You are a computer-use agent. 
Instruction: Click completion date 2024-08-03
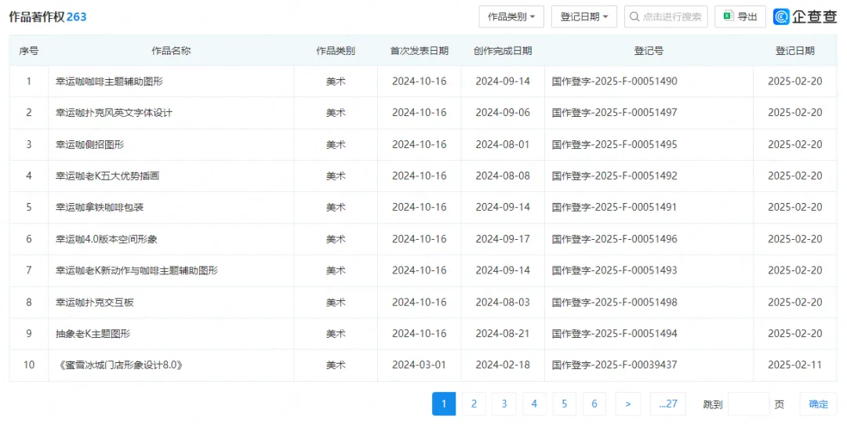click(503, 302)
